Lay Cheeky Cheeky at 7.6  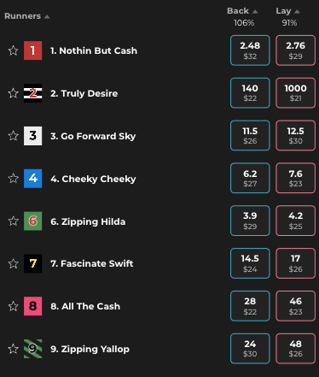coord(295,178)
